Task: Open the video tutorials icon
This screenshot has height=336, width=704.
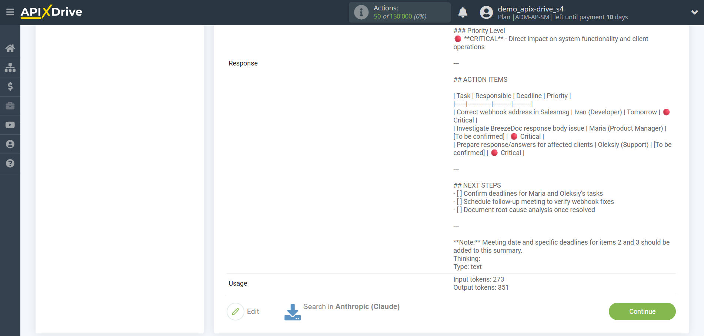Action: [x=10, y=125]
